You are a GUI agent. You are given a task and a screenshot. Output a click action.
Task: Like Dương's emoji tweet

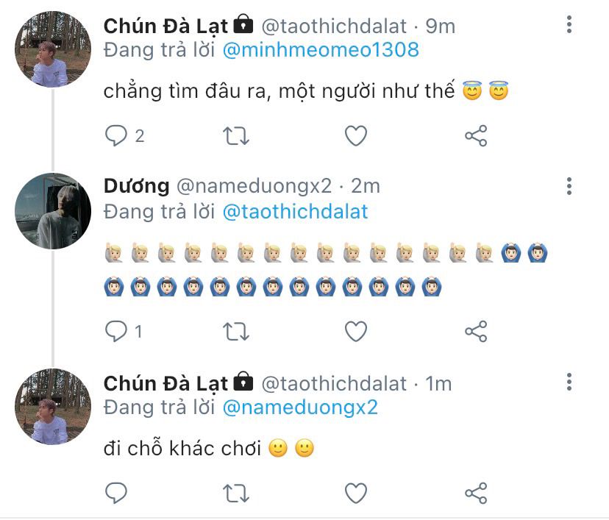356,332
